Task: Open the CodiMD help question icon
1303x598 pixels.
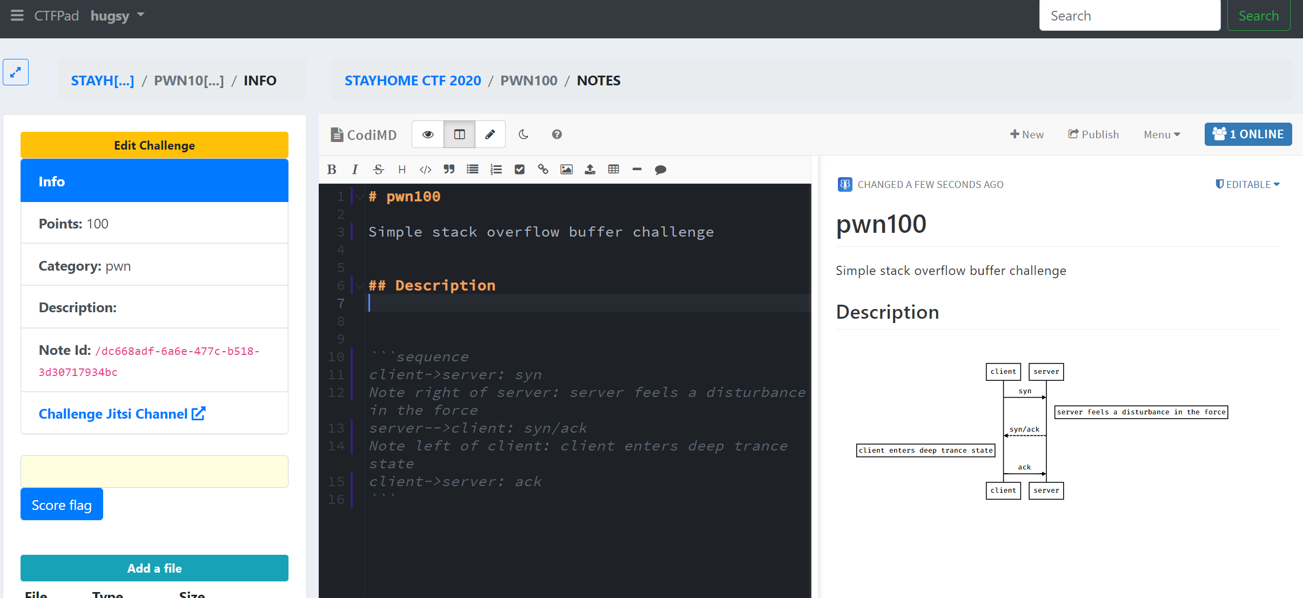Action: (556, 135)
